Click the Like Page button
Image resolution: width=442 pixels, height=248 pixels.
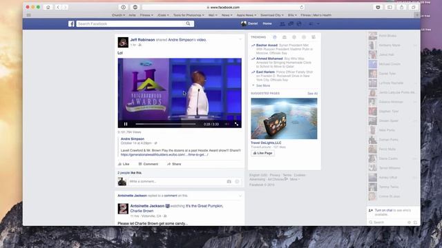tap(262, 153)
